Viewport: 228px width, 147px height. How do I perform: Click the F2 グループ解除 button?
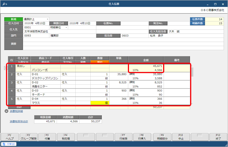pyautogui.click(x=28, y=137)
